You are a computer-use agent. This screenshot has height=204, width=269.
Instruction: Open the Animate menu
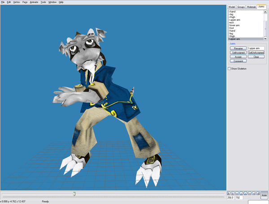34,2
